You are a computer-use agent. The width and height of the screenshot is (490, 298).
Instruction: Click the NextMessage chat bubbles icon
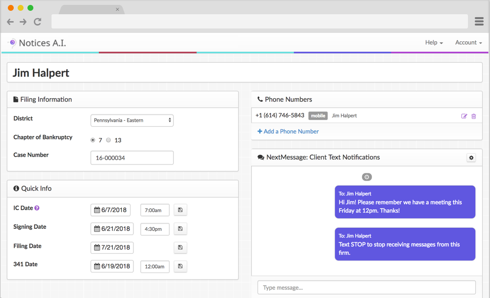(x=260, y=157)
